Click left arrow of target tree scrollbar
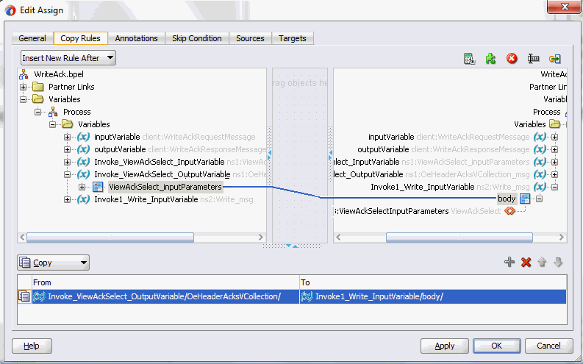Viewport: 583px width, 364px height. click(338, 238)
